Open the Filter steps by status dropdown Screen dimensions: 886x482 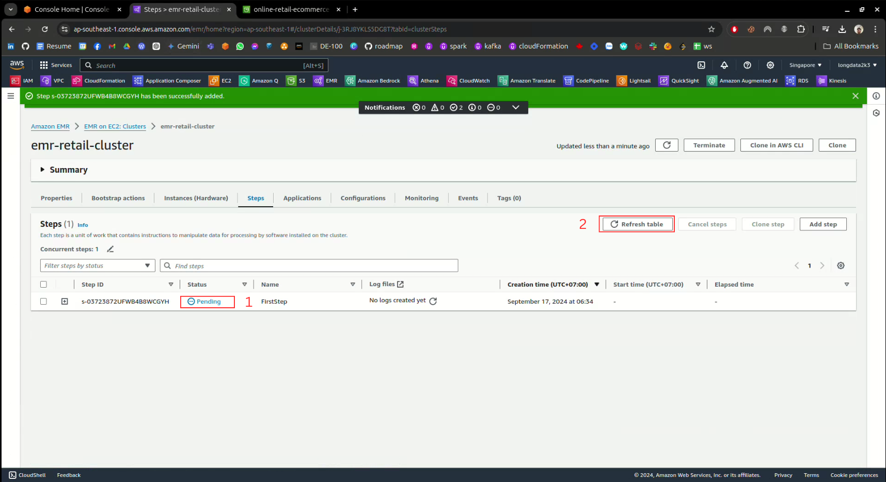click(x=98, y=265)
